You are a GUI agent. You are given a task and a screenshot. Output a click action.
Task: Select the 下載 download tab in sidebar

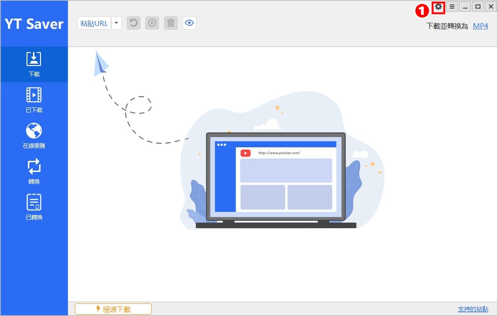coord(34,65)
